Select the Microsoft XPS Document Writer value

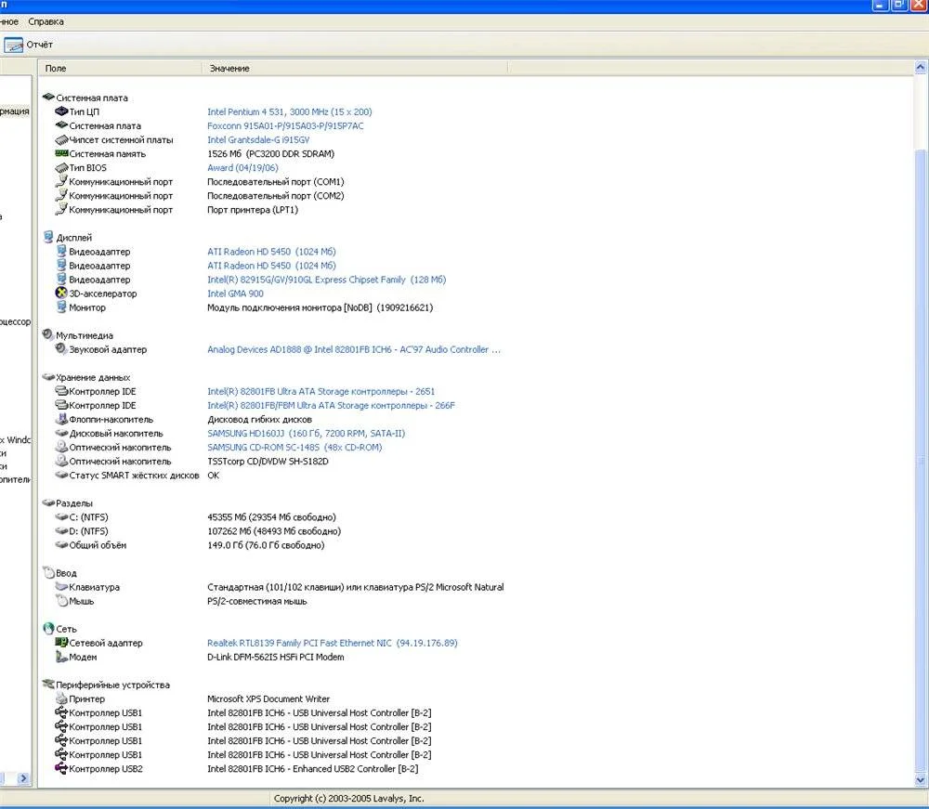(x=268, y=698)
